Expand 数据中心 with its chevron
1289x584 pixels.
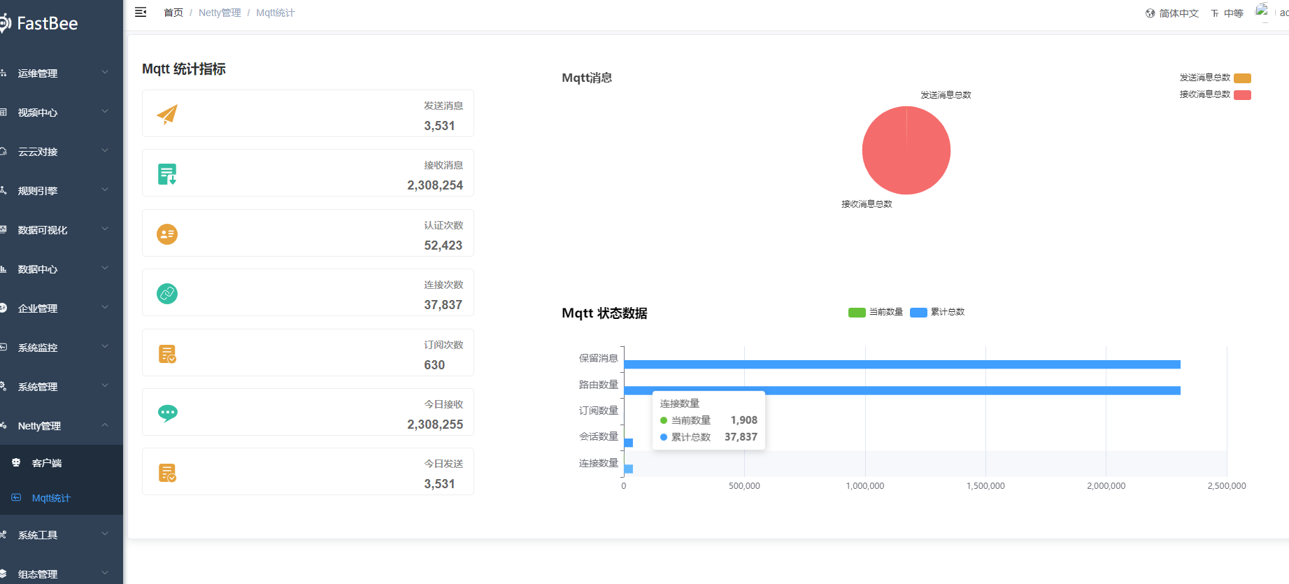click(105, 268)
